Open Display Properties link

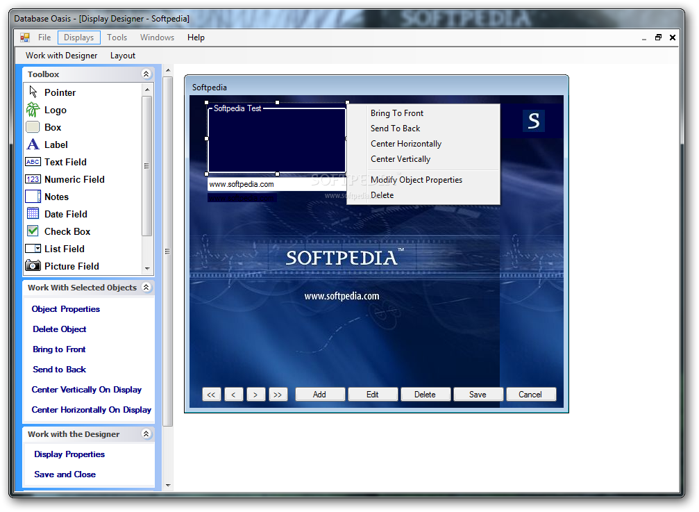click(x=69, y=454)
